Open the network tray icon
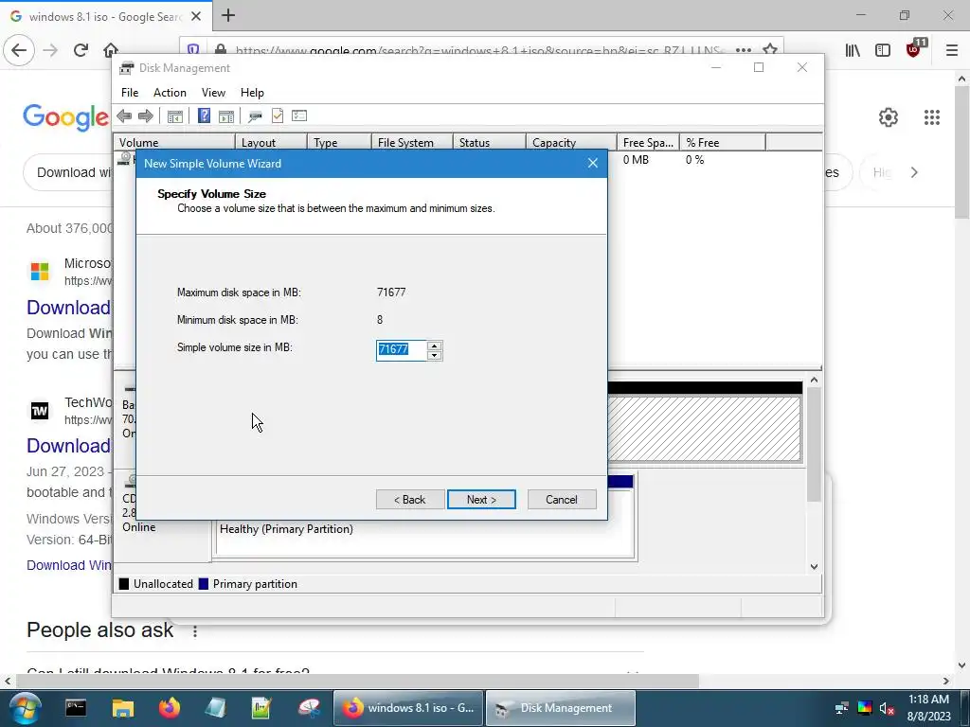The height and width of the screenshot is (727, 970). 841,708
